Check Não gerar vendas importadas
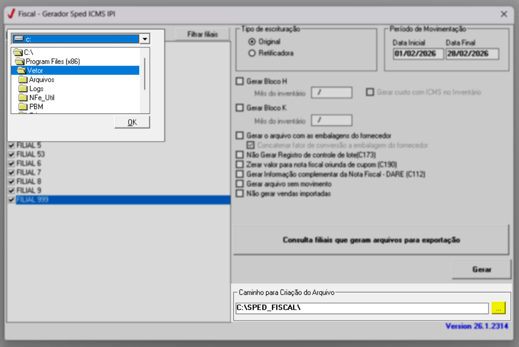 click(x=240, y=194)
